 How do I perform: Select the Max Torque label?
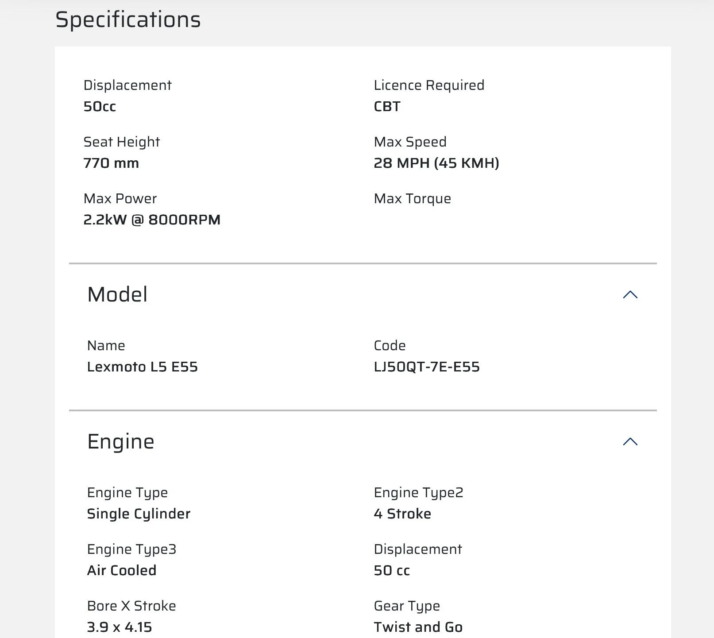pyautogui.click(x=412, y=199)
